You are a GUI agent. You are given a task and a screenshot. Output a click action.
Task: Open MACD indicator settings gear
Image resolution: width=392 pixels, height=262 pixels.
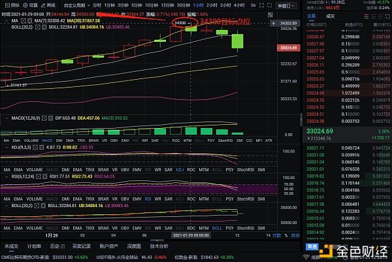tap(44, 118)
